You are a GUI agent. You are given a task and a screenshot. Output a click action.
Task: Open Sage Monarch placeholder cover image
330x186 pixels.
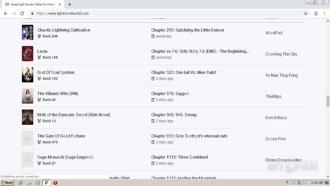(x=28, y=159)
